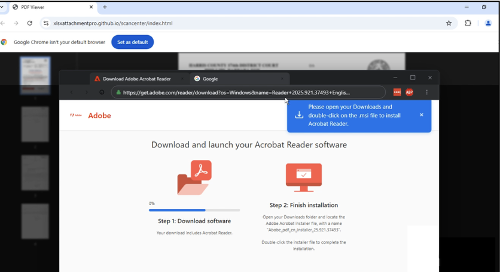Screen dimensions: 500x272
Task: Minimize the inner Adobe popup window
Action: coord(395,78)
